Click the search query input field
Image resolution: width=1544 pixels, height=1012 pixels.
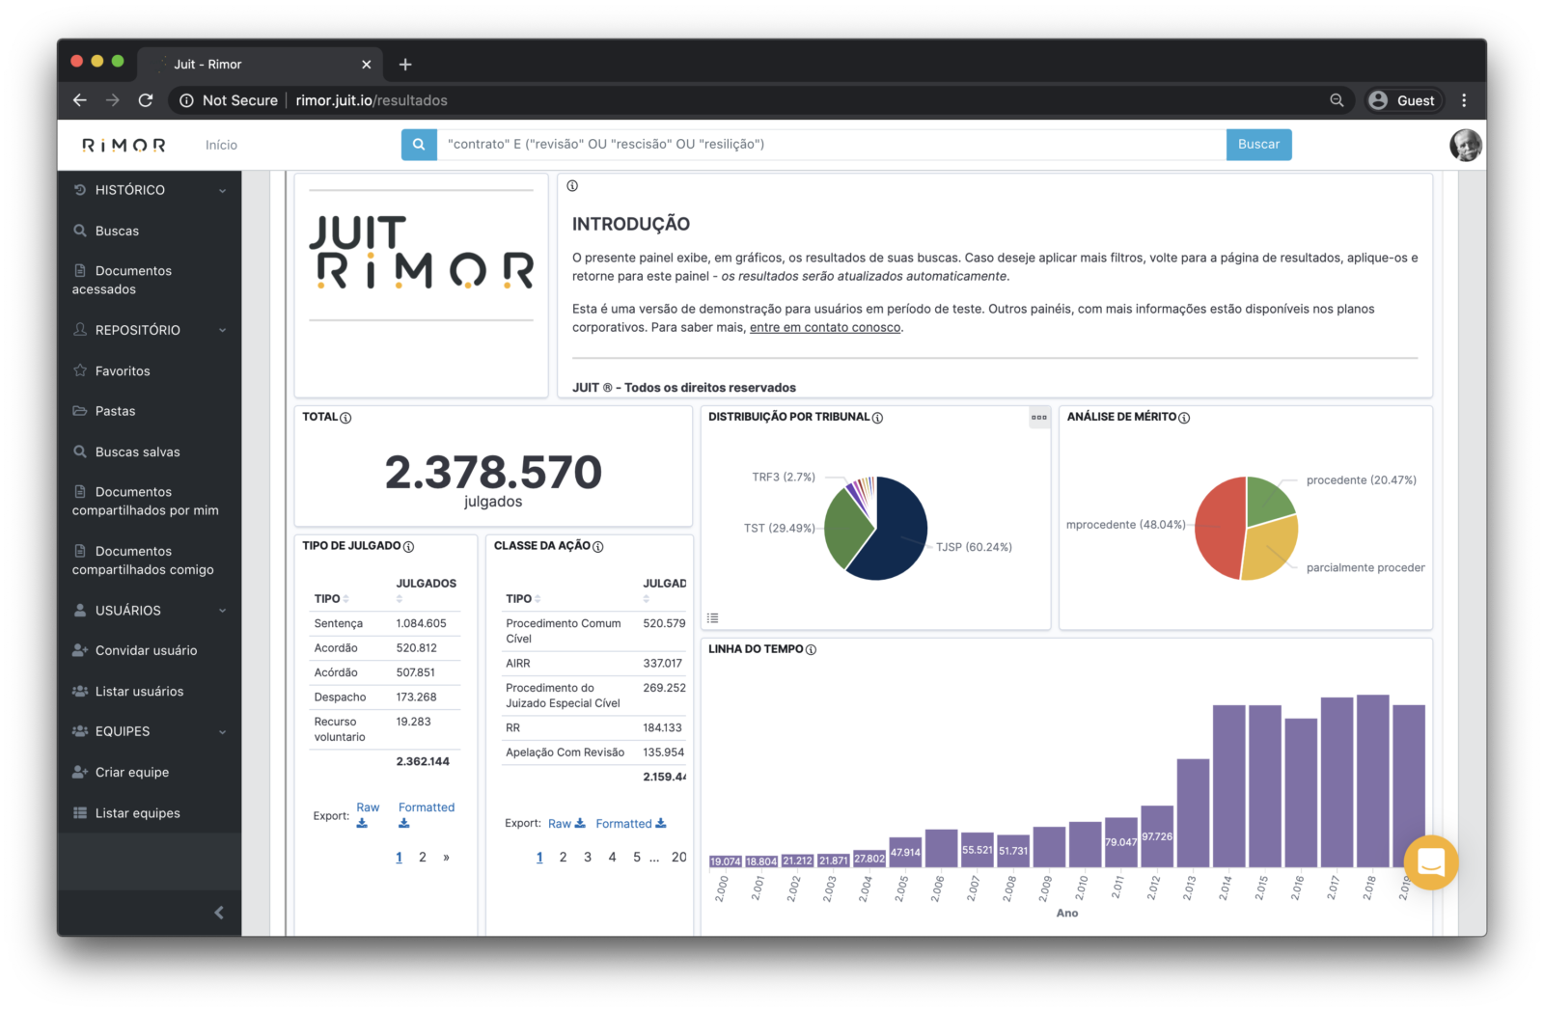pos(830,145)
